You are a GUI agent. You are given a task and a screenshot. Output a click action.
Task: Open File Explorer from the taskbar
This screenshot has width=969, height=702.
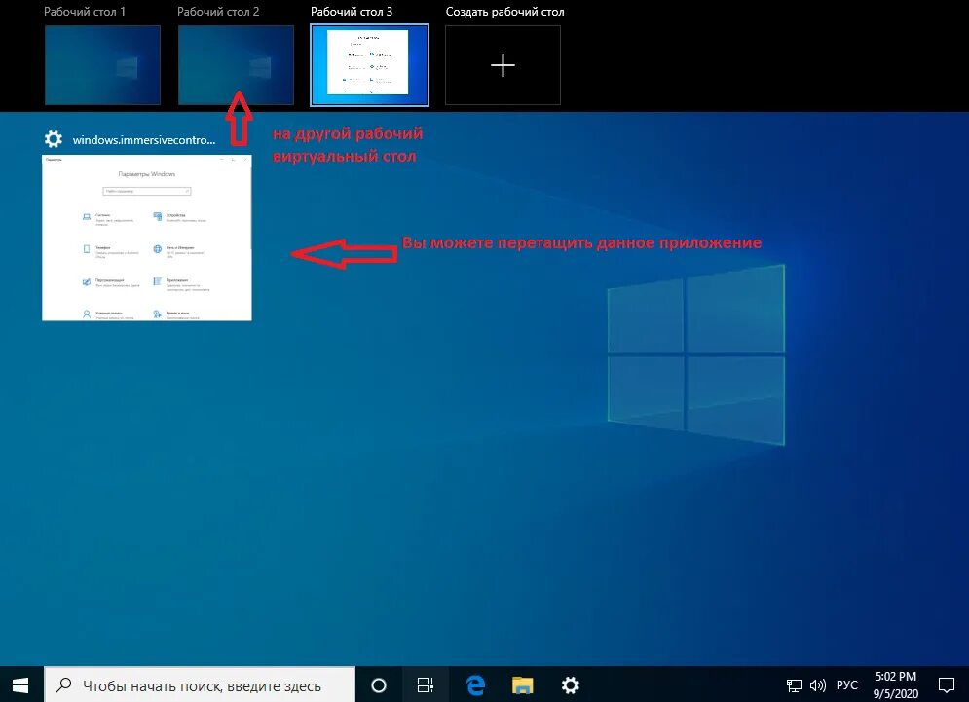[x=523, y=684]
